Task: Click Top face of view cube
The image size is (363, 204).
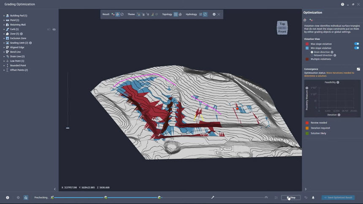Action: (x=282, y=24)
